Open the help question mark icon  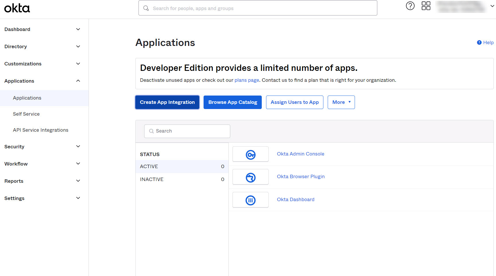coord(410,6)
